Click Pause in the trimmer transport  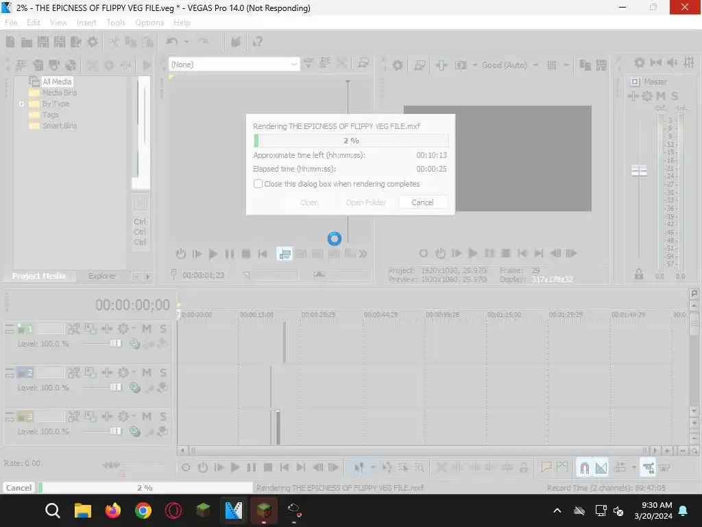coord(229,254)
